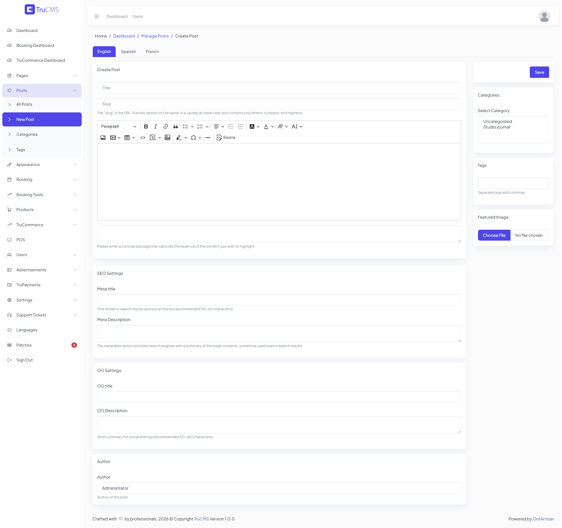Insert an HTML embed block
This screenshot has width=562, height=528.
167,138
